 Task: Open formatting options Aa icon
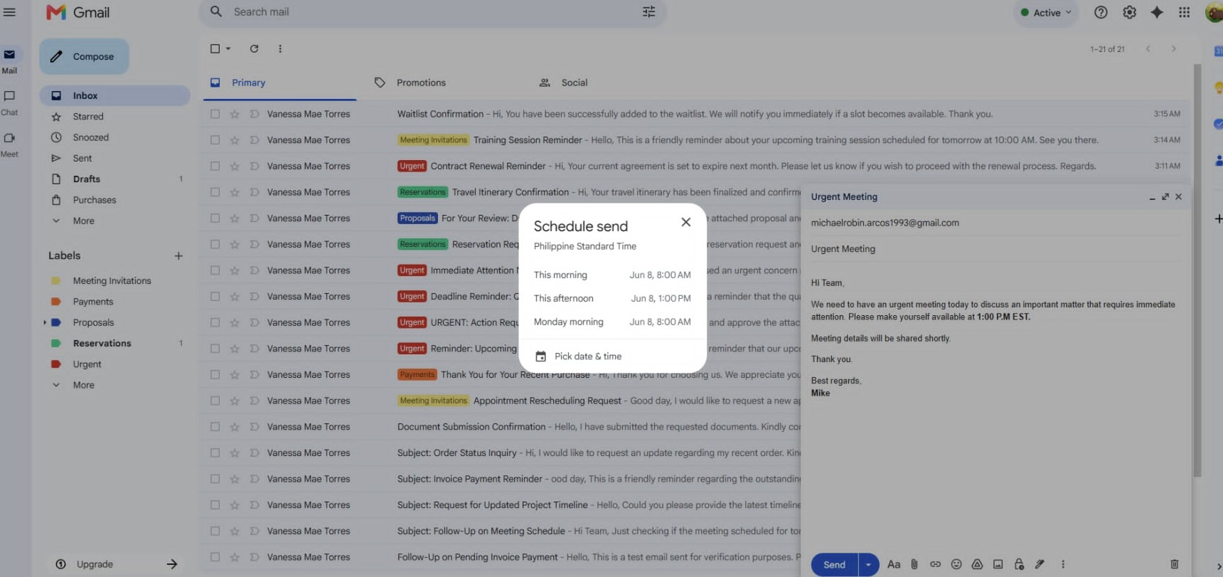(894, 564)
